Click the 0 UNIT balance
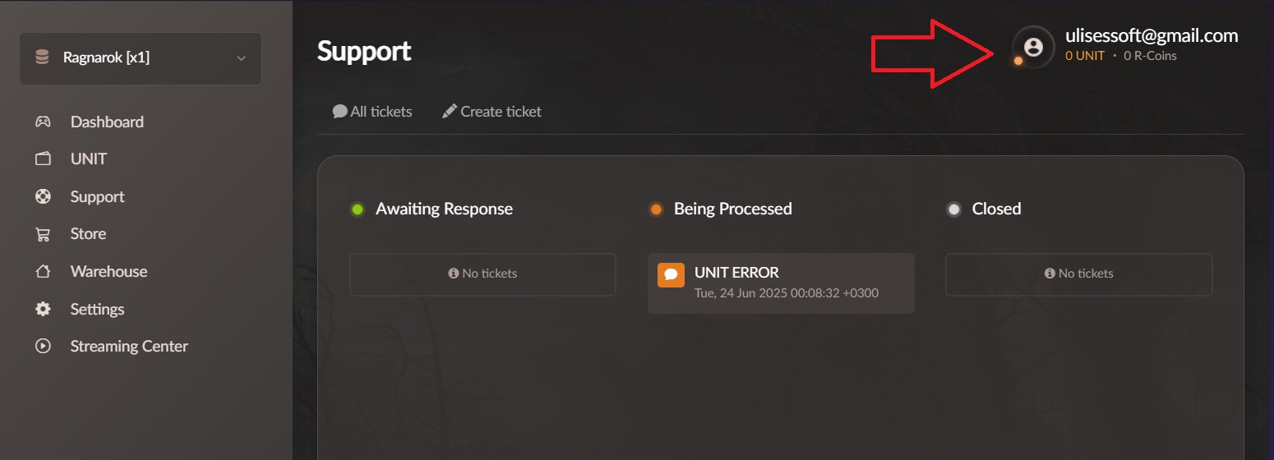The image size is (1274, 460). (x=1085, y=56)
